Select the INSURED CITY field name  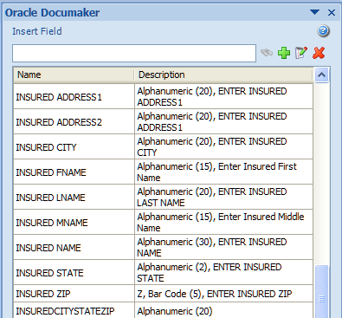[46, 147]
